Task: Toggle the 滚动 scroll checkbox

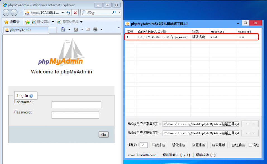Action: coord(250,145)
